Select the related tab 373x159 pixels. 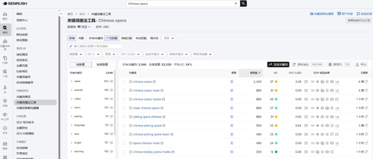pos(154,38)
